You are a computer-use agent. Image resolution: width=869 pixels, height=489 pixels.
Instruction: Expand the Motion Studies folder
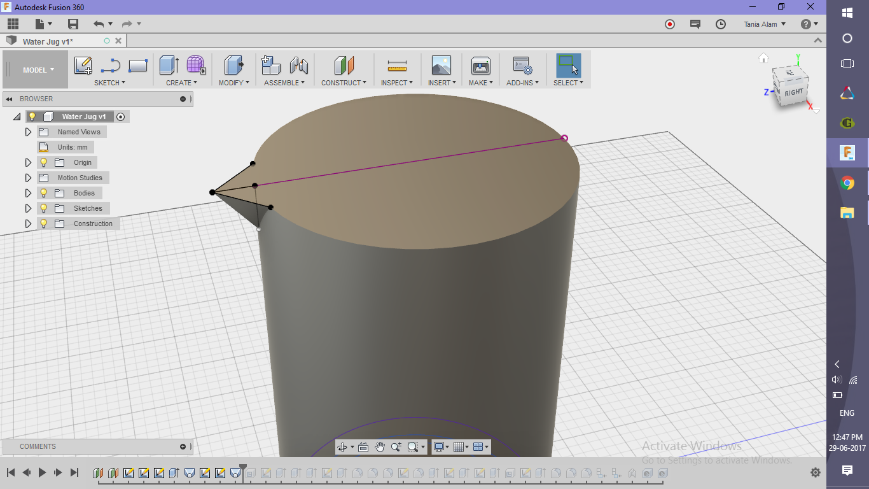(28, 178)
